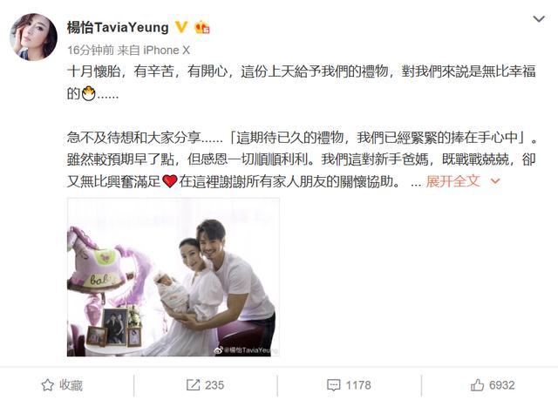Expand full text with 展开全文
This screenshot has height=400, width=558.
(453, 181)
